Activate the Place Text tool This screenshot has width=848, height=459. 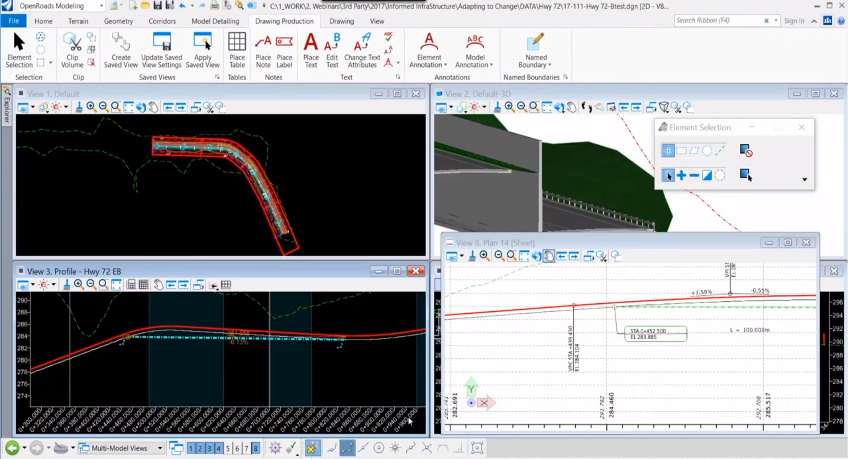[x=311, y=50]
